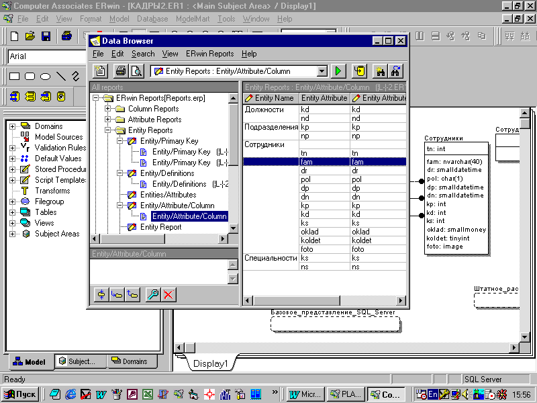Select the rounded rectangle drawing tool

tap(30, 76)
